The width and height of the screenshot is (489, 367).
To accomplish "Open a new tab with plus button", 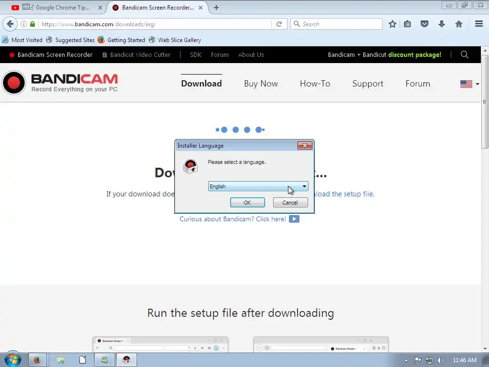I will (x=216, y=8).
